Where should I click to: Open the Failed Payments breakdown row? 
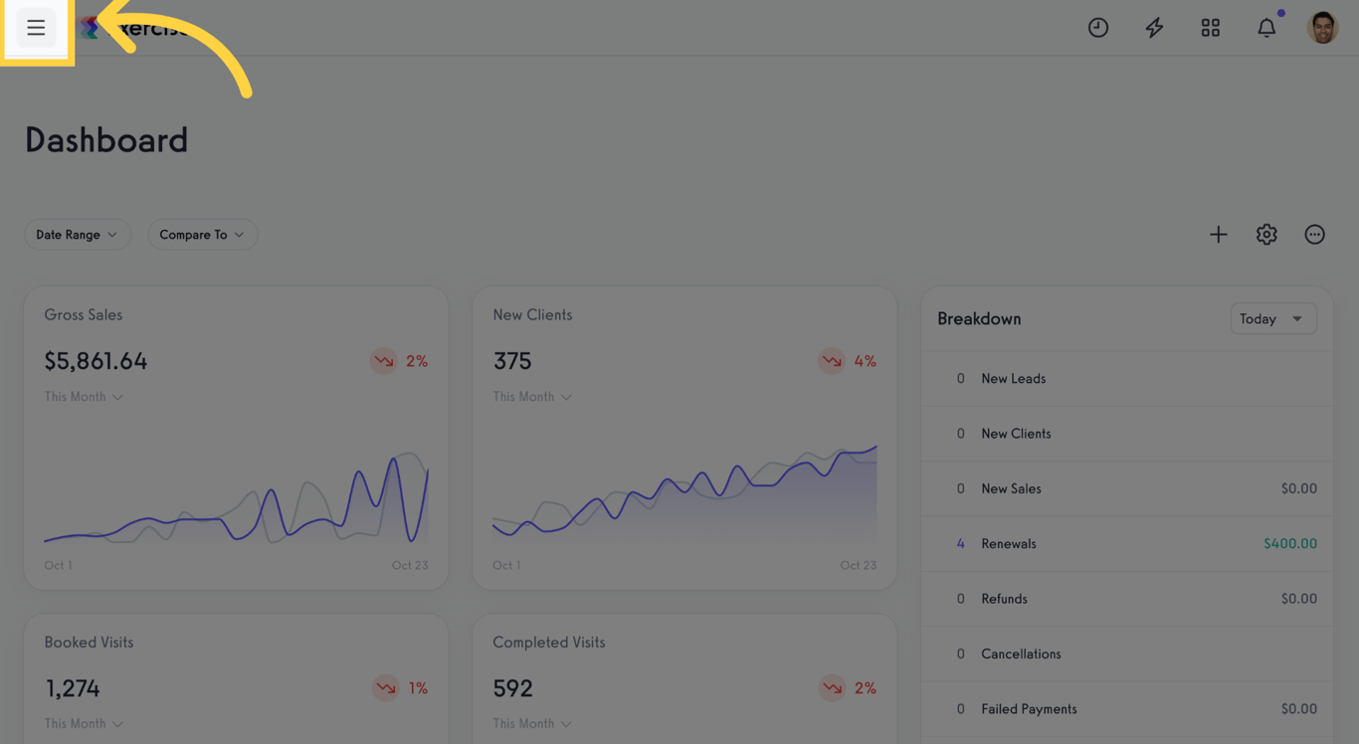click(x=1127, y=709)
